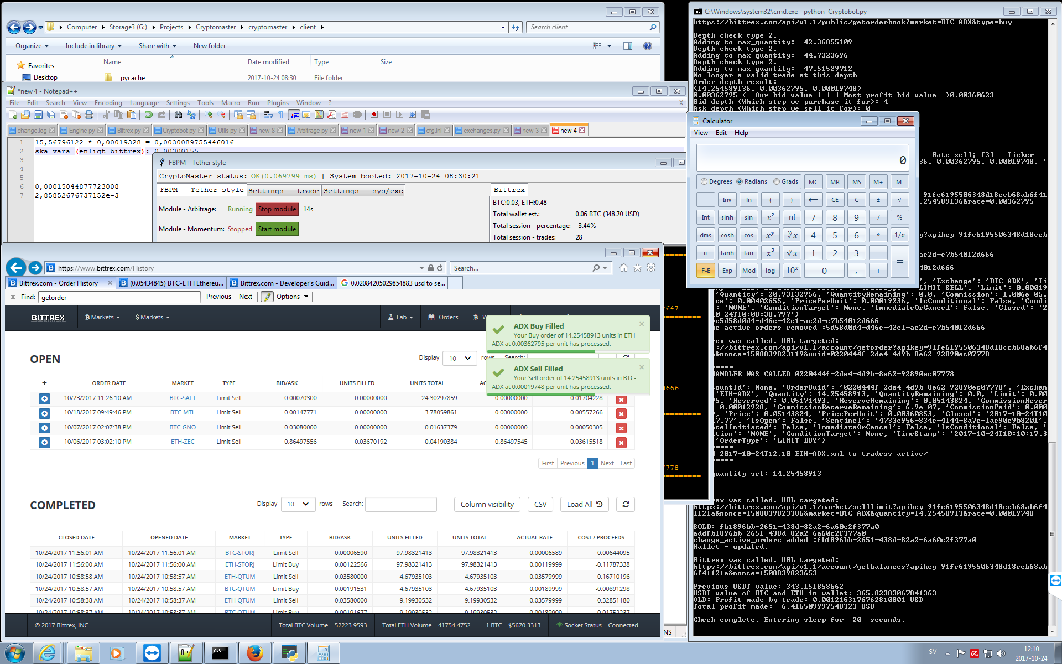Open the View menu in Calculator
Viewport: 1062px width, 664px height.
click(x=701, y=133)
